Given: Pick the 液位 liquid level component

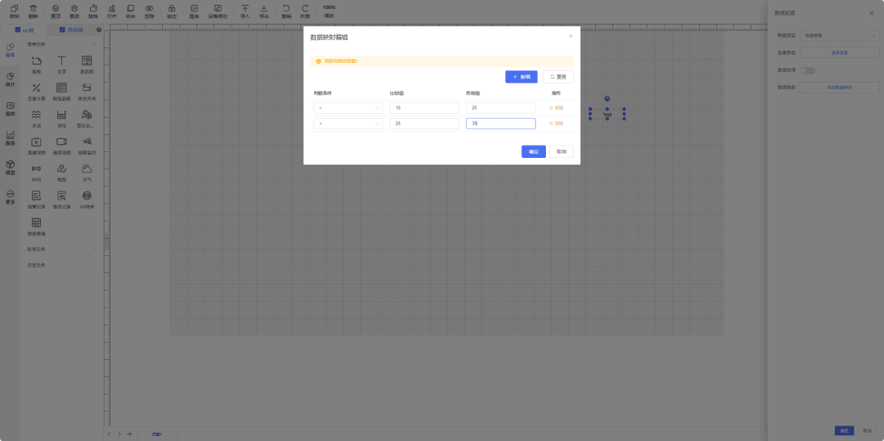Looking at the screenshot, I should coord(61,119).
